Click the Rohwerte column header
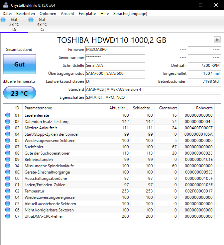The height and width of the screenshot is (245, 224). click(x=196, y=108)
